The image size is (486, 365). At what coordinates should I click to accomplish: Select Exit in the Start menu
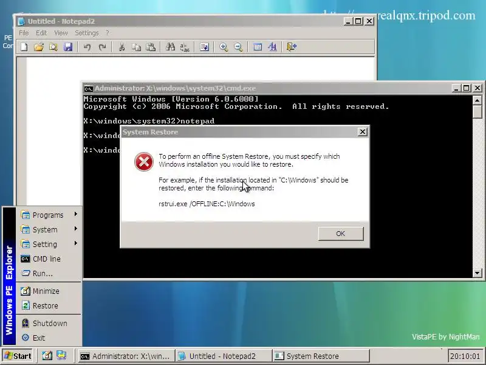coord(49,338)
